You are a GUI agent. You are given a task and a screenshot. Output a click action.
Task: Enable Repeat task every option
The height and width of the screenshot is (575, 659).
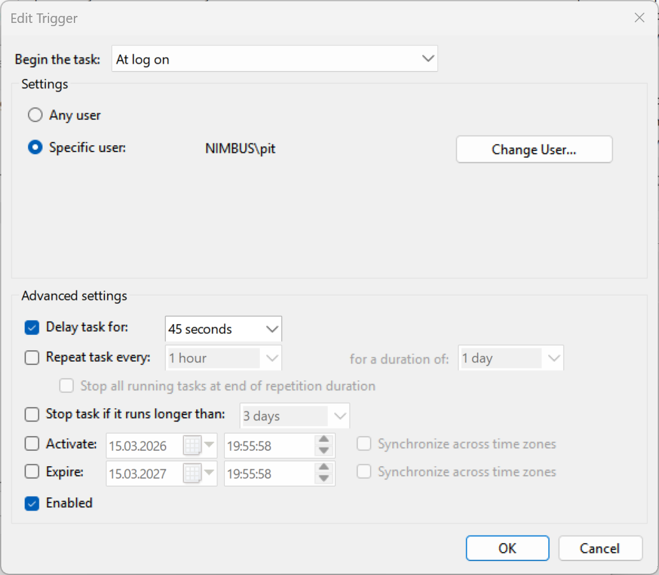(x=31, y=357)
